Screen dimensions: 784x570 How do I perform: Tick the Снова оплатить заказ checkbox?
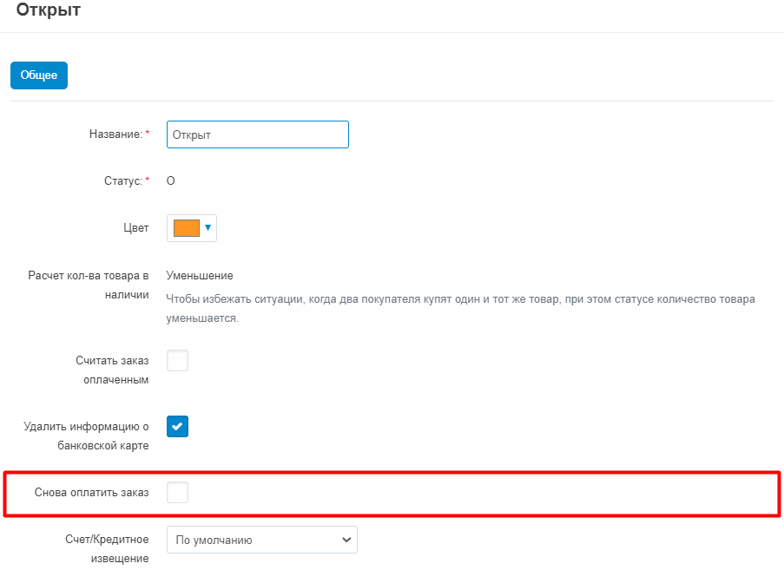point(177,493)
